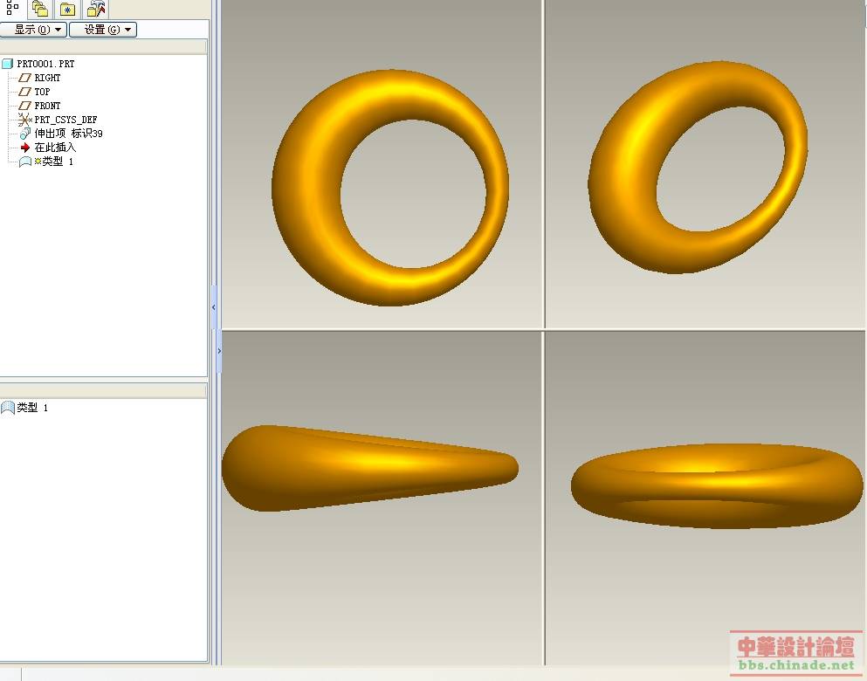
Task: Click the right arrow sash handle
Action: [x=218, y=351]
